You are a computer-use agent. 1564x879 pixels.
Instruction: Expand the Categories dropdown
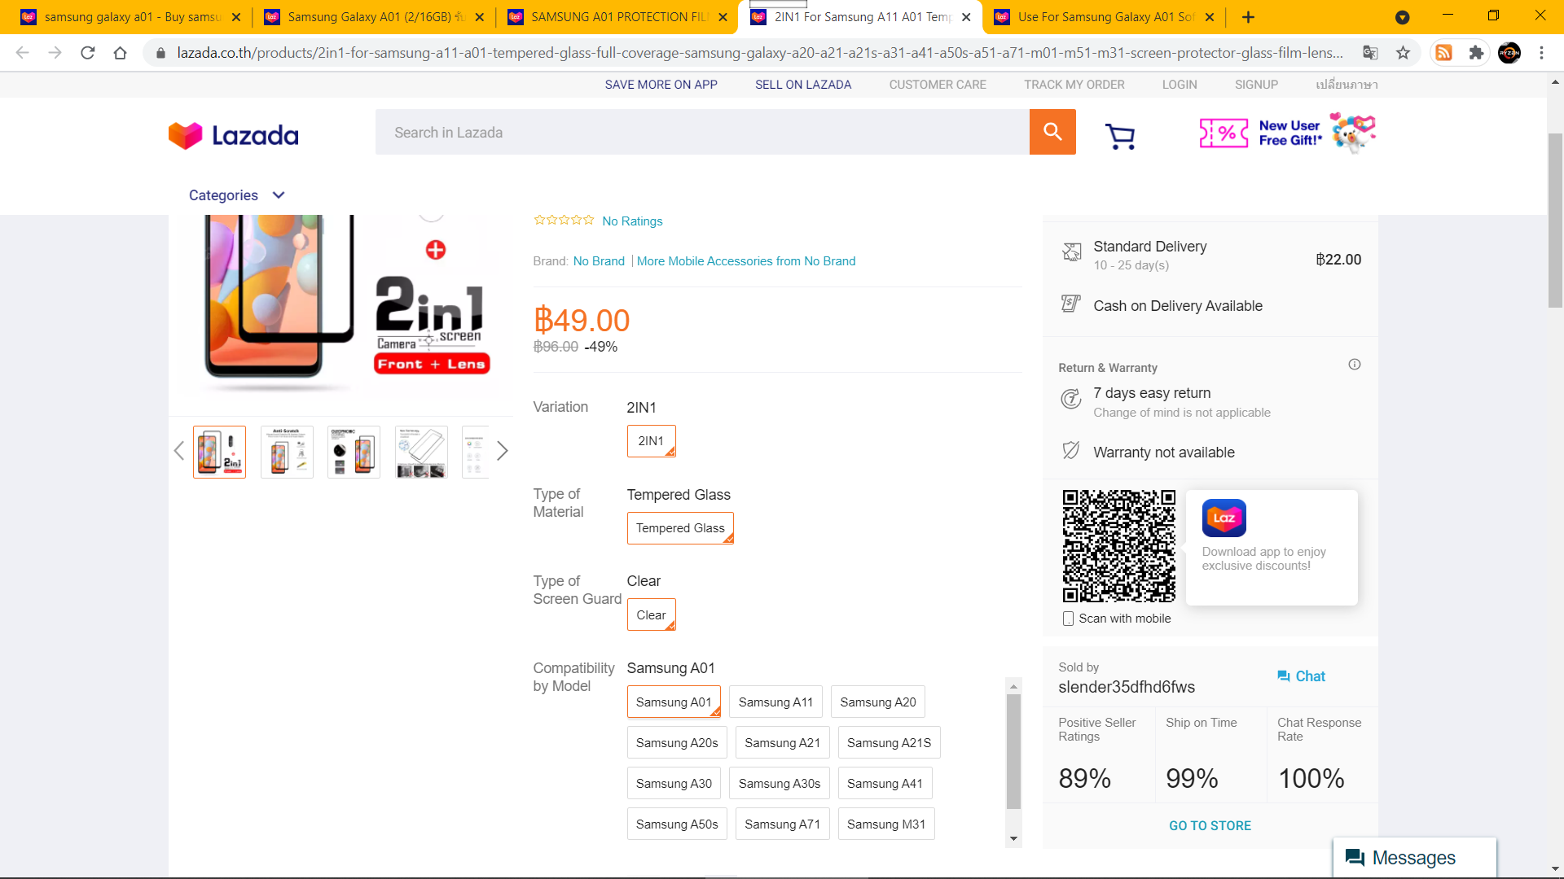pyautogui.click(x=236, y=195)
